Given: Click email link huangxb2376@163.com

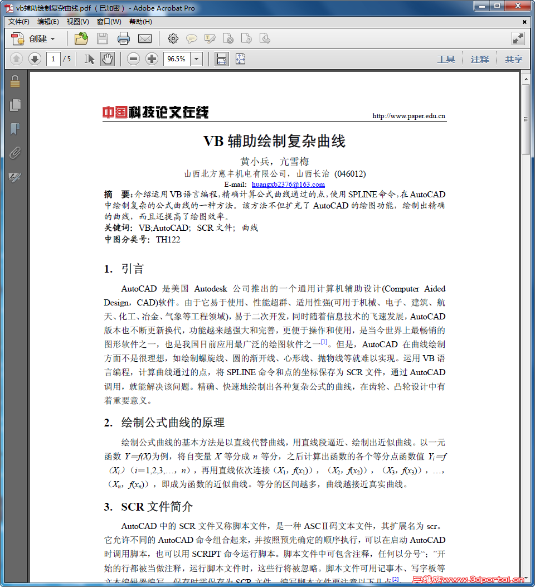Looking at the screenshot, I should (x=288, y=184).
